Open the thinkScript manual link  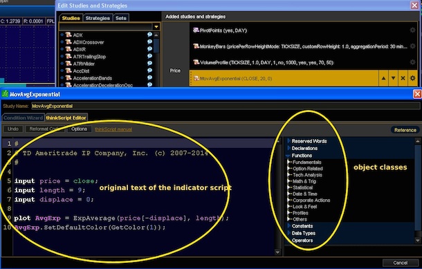(113, 129)
